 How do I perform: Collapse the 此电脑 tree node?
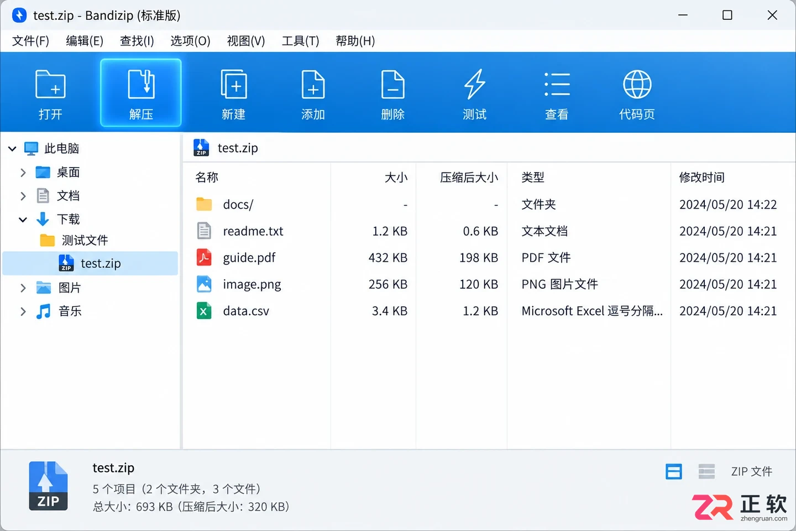click(12, 148)
